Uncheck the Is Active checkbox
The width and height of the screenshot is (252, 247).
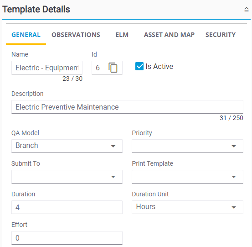tap(139, 66)
